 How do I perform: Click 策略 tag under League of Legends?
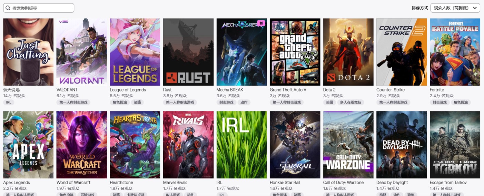click(x=137, y=102)
